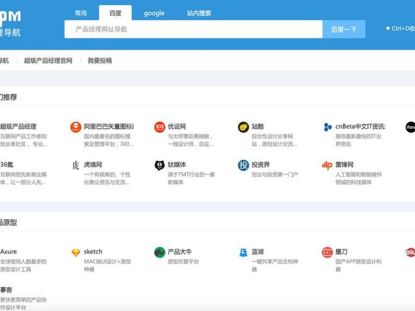Open the 墨刀 title link

click(341, 251)
